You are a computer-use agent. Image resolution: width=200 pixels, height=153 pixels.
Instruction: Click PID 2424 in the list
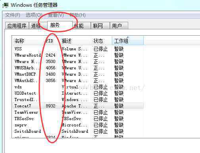pos(50,55)
